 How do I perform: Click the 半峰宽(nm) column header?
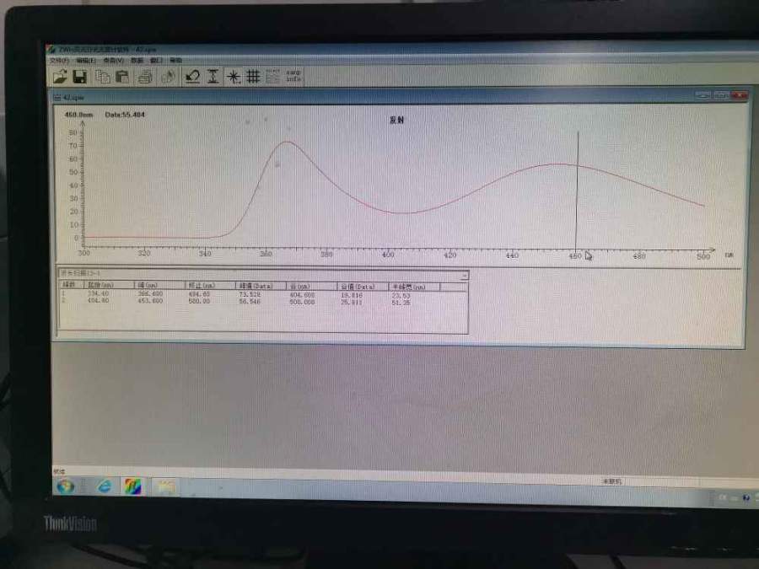click(x=414, y=287)
